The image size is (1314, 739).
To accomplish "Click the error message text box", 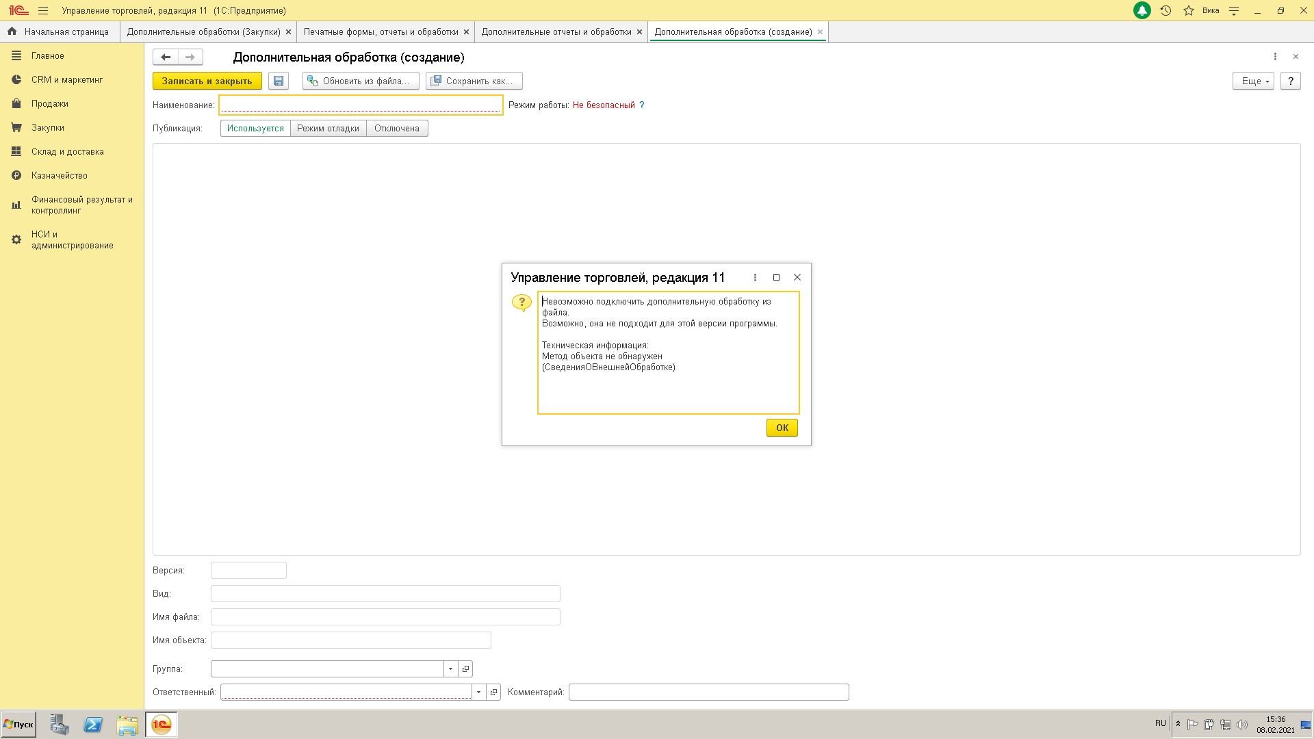I will pos(668,352).
